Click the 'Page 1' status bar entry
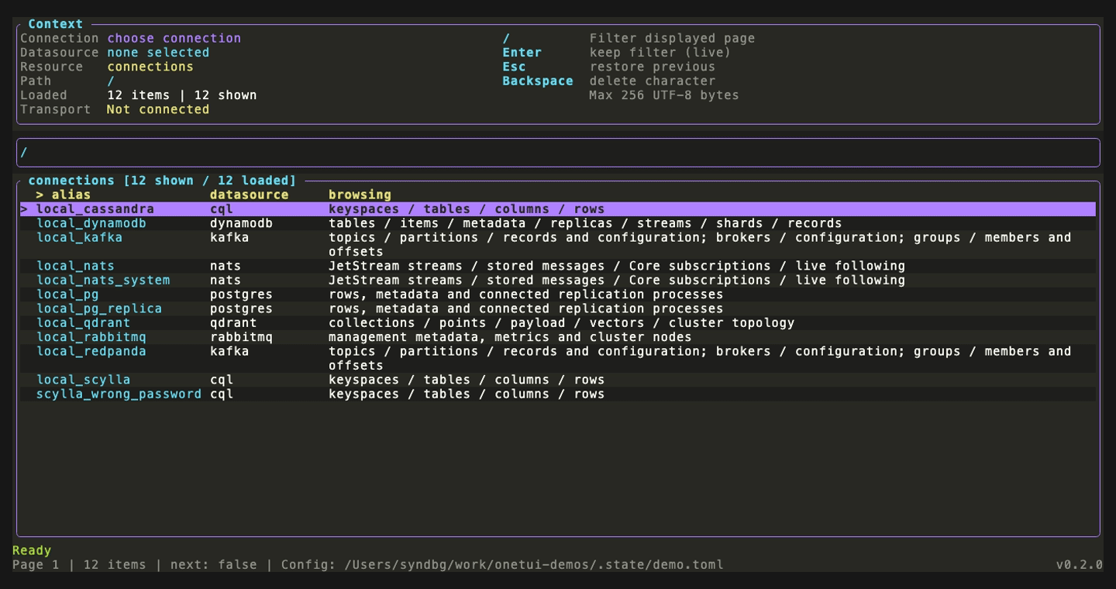Viewport: 1116px width, 589px height. (36, 564)
